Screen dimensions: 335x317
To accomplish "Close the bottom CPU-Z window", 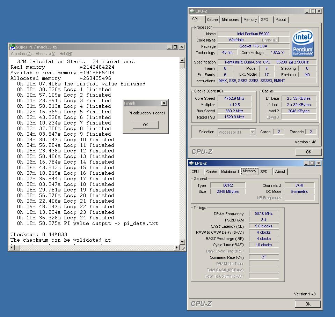I will [x=319, y=163].
